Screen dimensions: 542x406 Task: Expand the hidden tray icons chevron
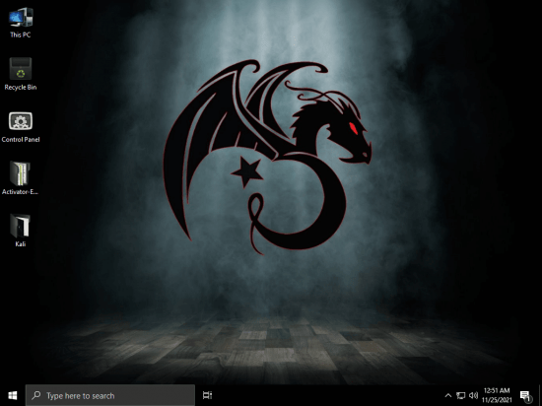(x=448, y=395)
